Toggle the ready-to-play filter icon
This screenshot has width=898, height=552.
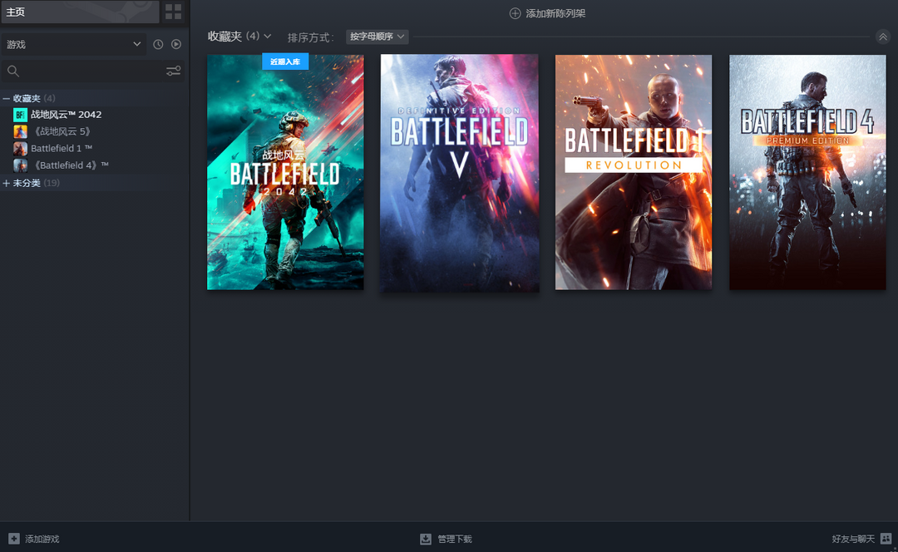point(176,44)
